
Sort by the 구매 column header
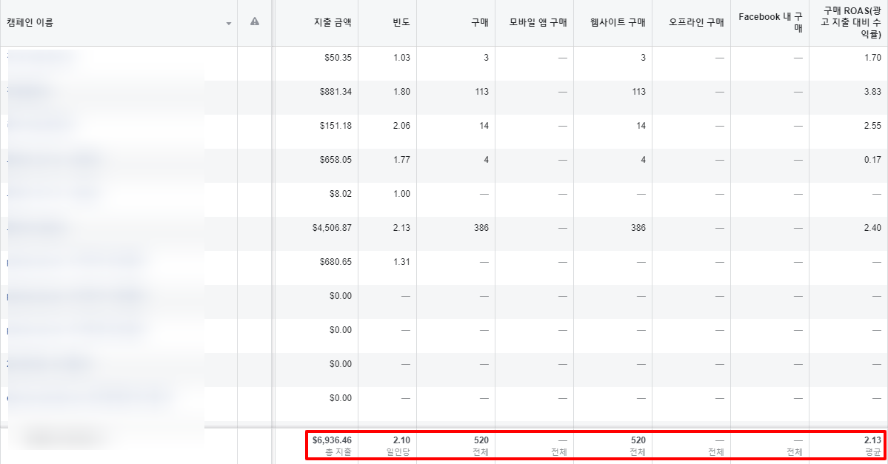pos(478,23)
